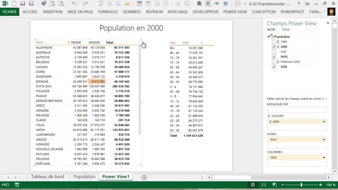Switch to Normal view in status bar
The height and width of the screenshot is (190, 338).
(252, 185)
